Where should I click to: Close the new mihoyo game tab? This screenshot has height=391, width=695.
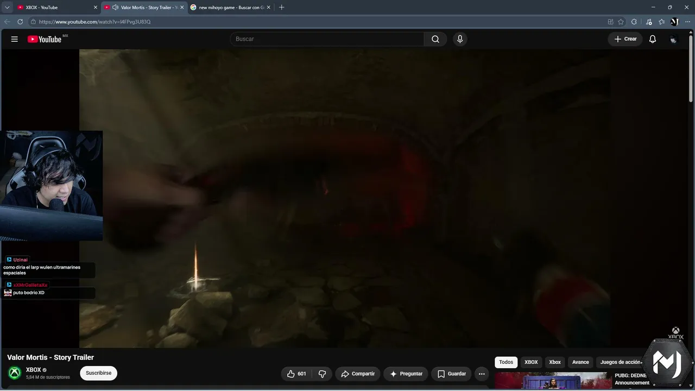[x=268, y=8]
